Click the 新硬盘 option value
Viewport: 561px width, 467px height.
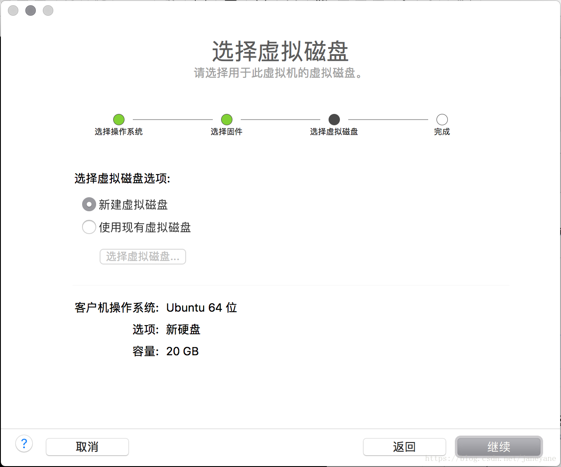tap(183, 330)
